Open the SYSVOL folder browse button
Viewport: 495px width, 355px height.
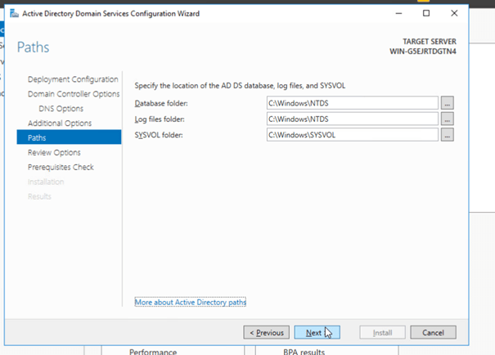click(447, 134)
